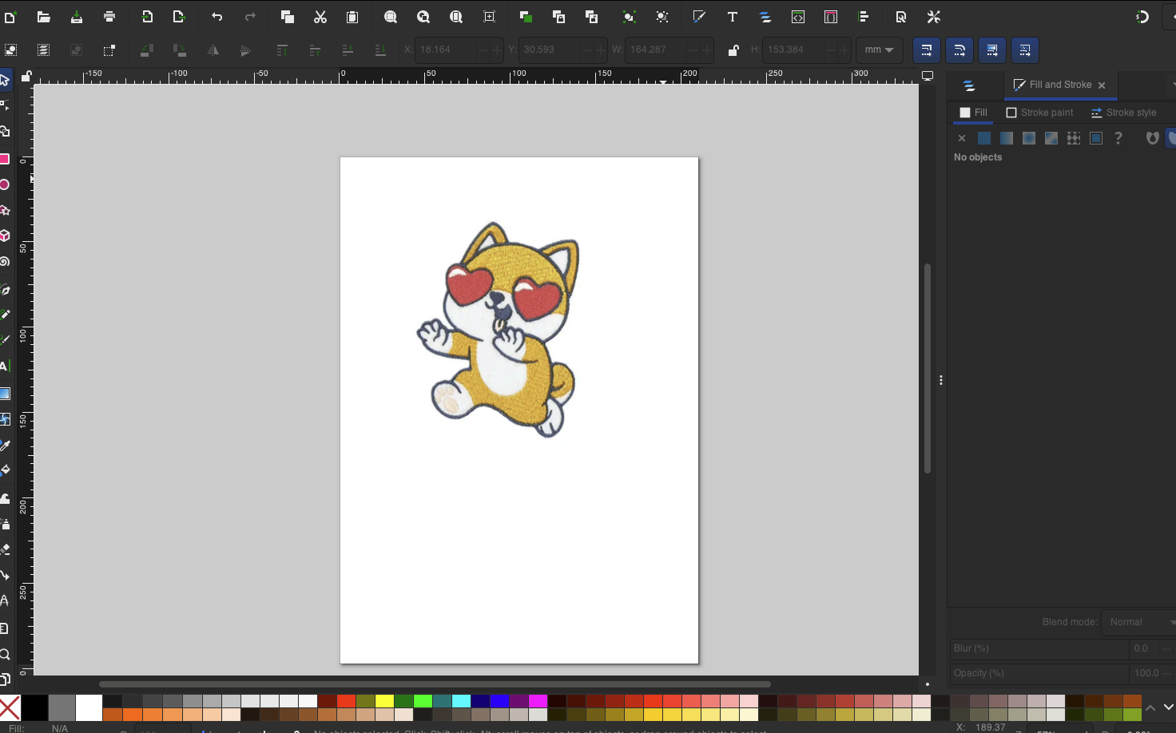Open the Selectors and CSS dialog
Image resolution: width=1176 pixels, height=733 pixels.
[x=831, y=17]
